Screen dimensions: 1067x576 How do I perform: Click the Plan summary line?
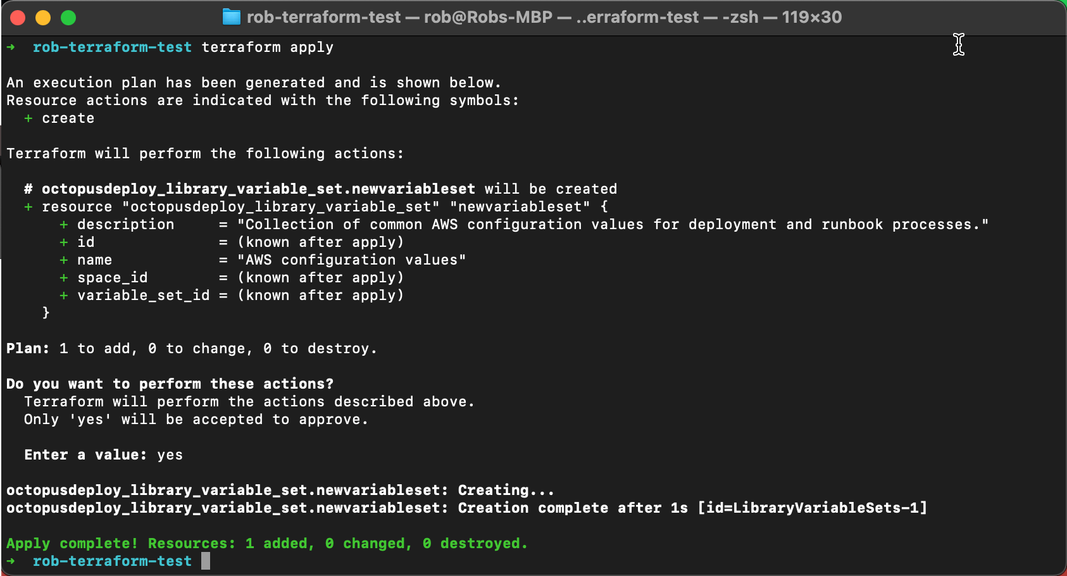pyautogui.click(x=190, y=348)
